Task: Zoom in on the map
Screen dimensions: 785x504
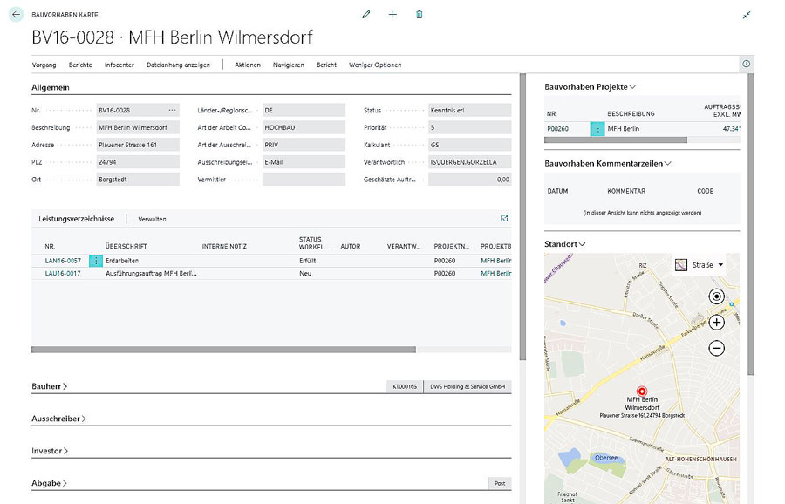Action: [x=717, y=323]
